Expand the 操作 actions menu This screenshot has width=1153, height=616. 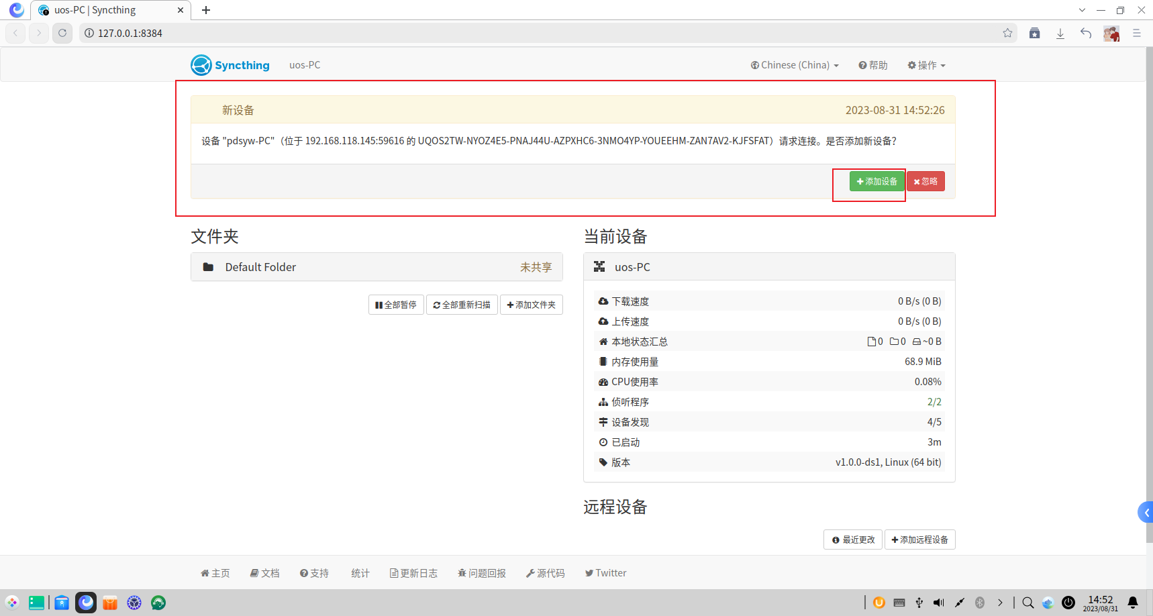pos(926,65)
